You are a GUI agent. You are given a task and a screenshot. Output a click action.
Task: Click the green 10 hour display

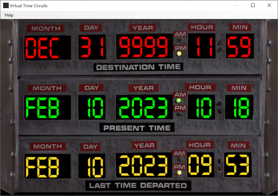201,107
